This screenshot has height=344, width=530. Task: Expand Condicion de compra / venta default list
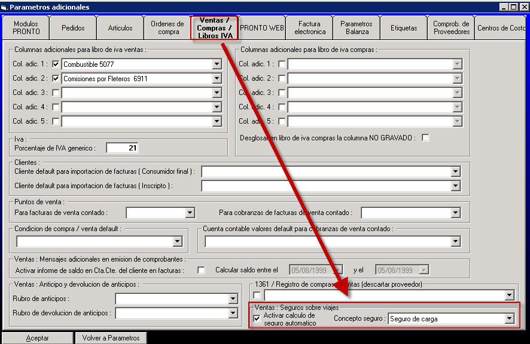178,241
